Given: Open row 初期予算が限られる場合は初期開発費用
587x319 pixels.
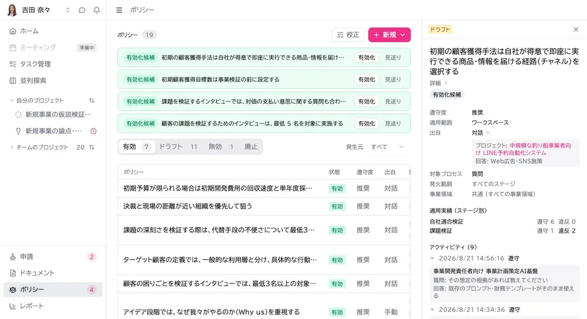Looking at the screenshot, I should 264,188.
